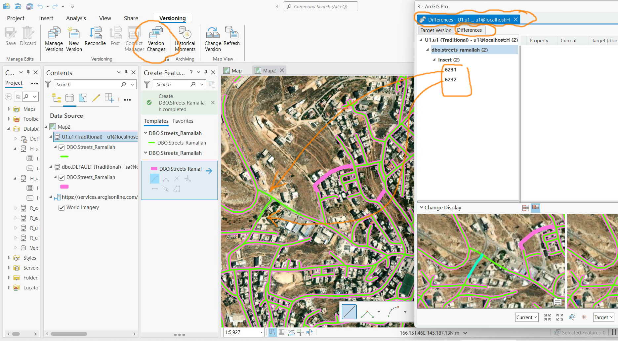Image resolution: width=618 pixels, height=341 pixels.
Task: Collapse the Change Display section
Action: [x=422, y=207]
